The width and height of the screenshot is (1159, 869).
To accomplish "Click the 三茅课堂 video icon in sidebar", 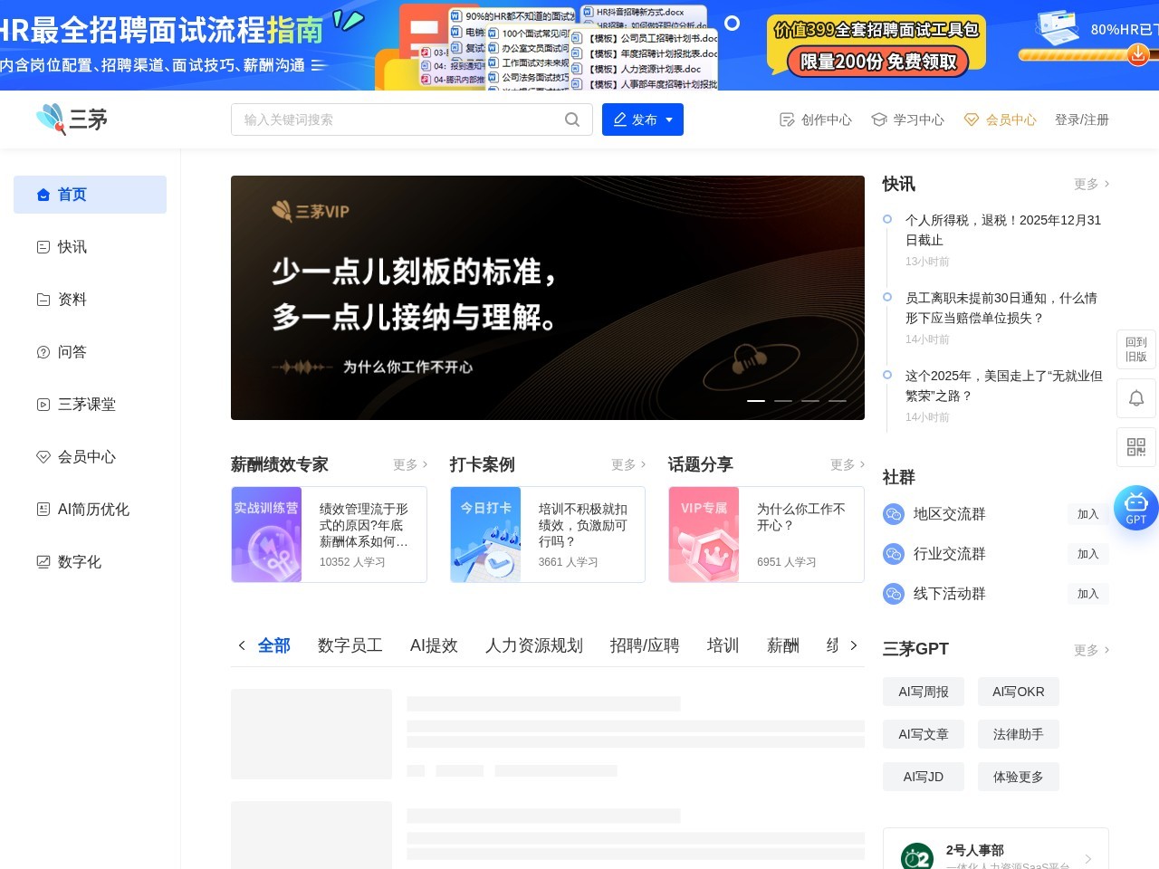I will point(43,405).
